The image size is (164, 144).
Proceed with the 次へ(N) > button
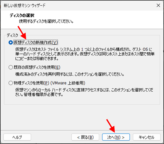(116, 137)
